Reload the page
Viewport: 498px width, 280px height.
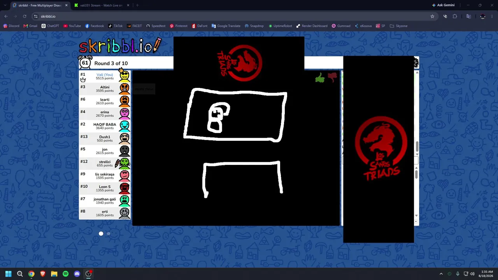[25, 16]
